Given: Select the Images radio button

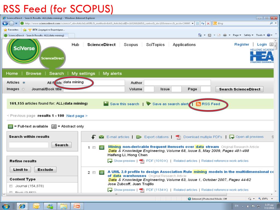Looking at the screenshot, I should click(23, 89).
